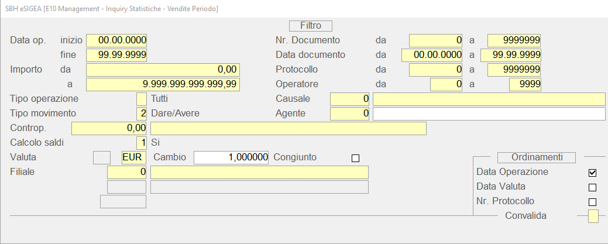Click the Agente description text box
608x244 pixels.
pyautogui.click(x=489, y=114)
